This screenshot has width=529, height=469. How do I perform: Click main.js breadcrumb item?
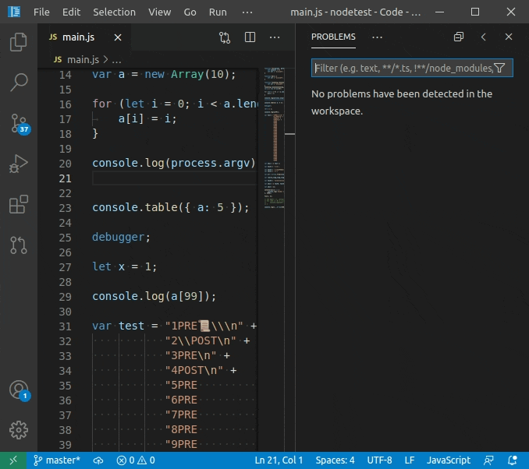(83, 60)
